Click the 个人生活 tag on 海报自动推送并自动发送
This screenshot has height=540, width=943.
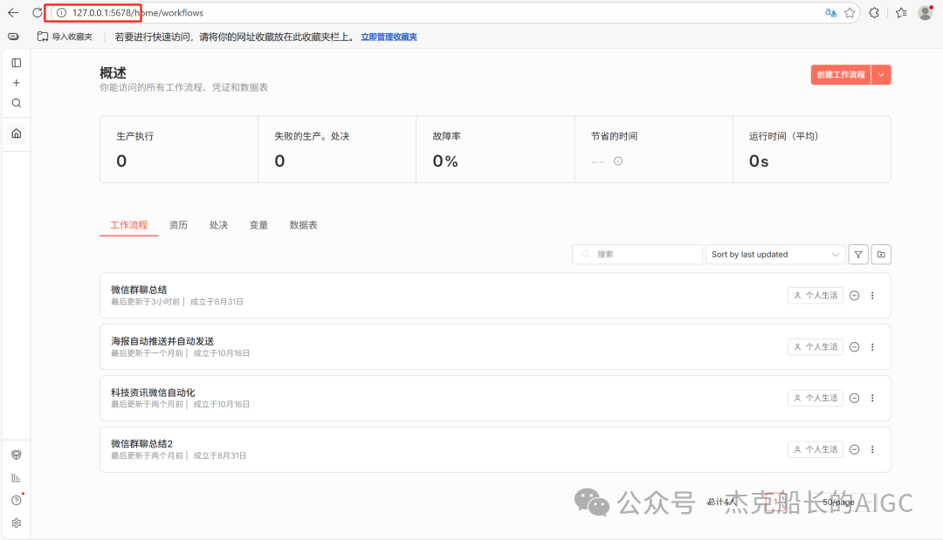coord(816,347)
